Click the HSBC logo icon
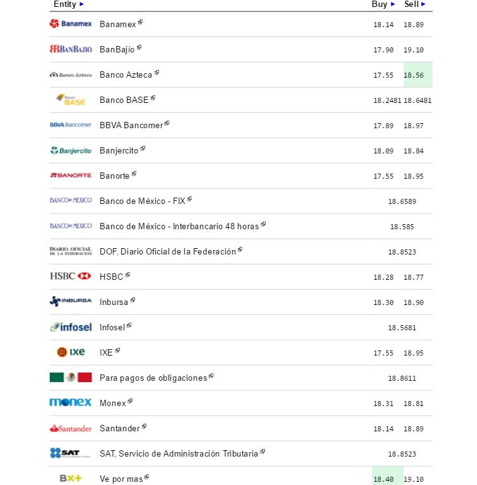Image resolution: width=477 pixels, height=485 pixels. 71,277
